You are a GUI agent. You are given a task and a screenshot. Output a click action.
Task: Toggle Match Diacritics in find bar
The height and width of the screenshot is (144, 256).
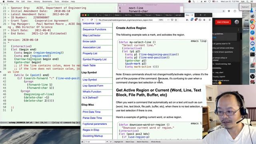point(142,142)
